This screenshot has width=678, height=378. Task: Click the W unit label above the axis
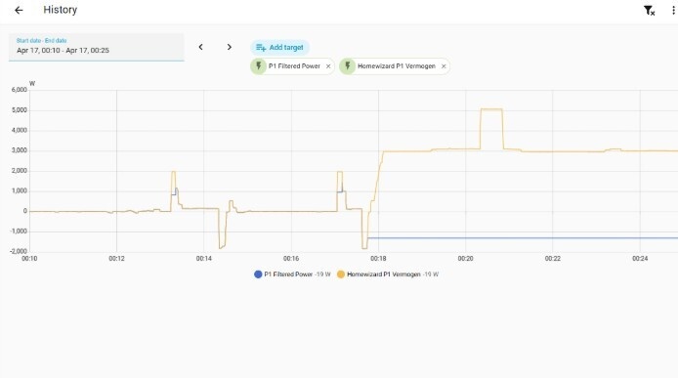pos(32,83)
